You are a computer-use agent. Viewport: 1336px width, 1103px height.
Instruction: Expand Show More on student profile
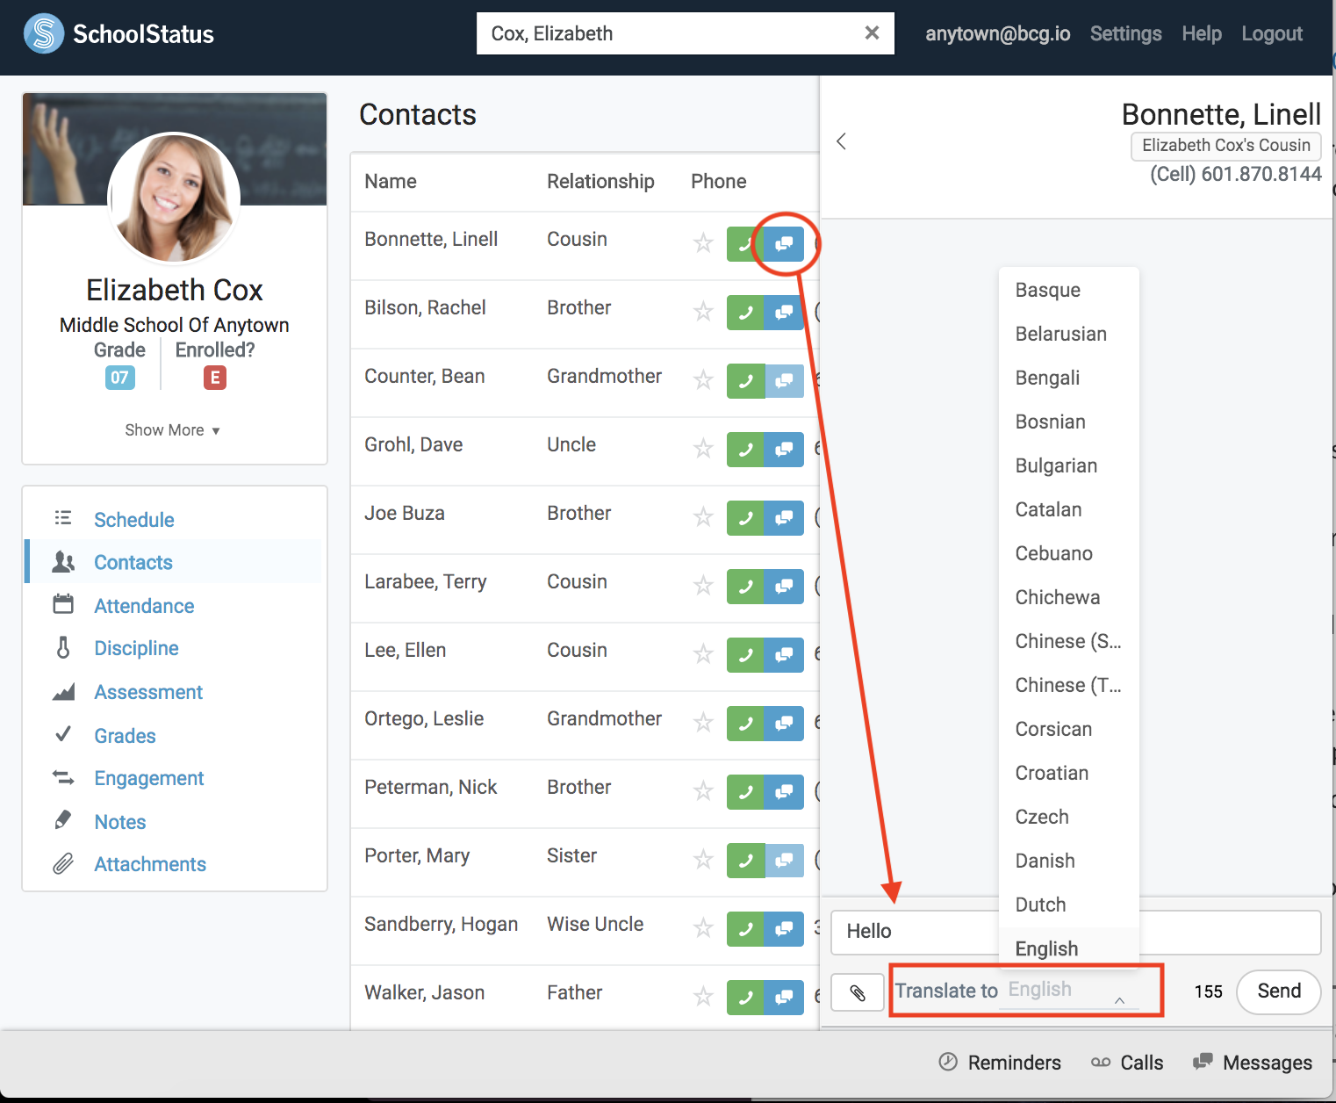172,430
